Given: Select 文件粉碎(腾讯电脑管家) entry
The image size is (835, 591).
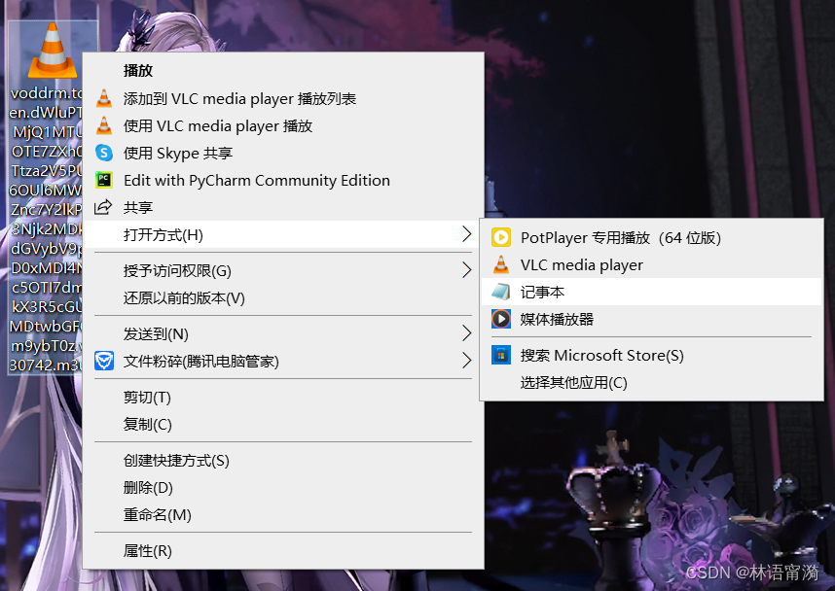Looking at the screenshot, I should tap(284, 362).
